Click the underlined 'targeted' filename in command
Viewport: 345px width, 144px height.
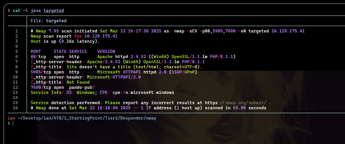pyautogui.click(x=54, y=11)
